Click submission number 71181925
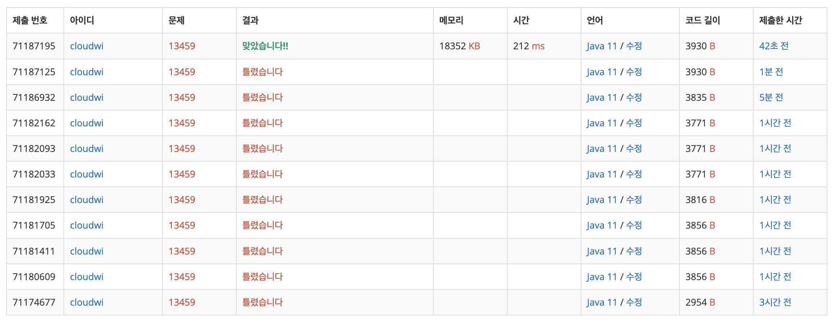This screenshot has width=835, height=324. coord(34,200)
